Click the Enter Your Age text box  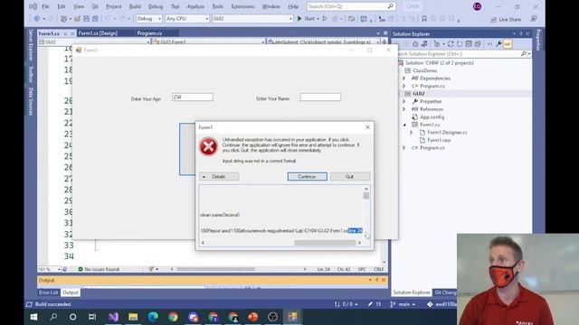click(x=193, y=97)
